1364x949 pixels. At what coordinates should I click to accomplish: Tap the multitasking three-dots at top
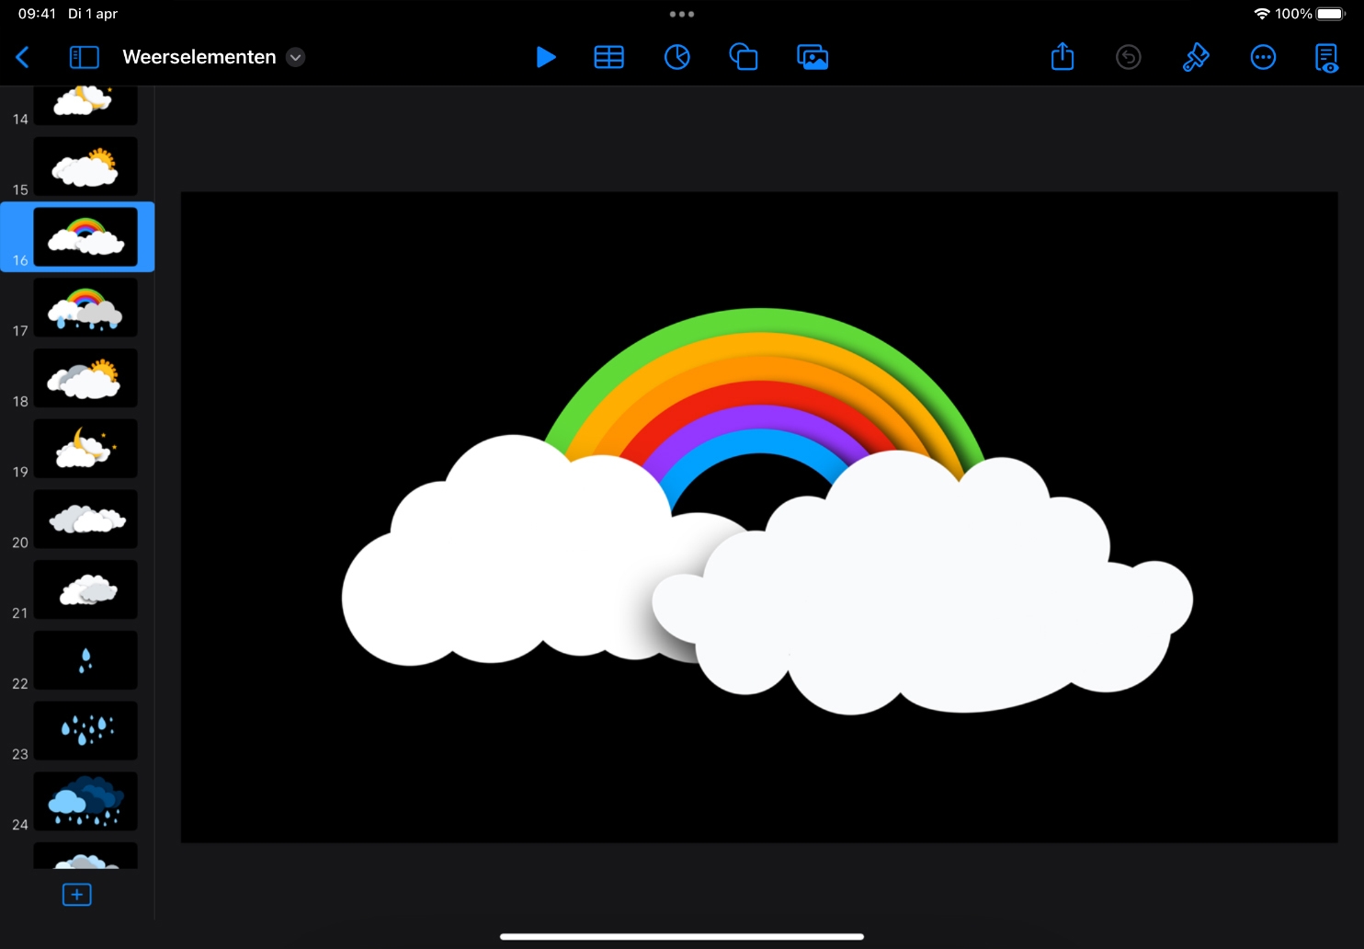click(681, 14)
